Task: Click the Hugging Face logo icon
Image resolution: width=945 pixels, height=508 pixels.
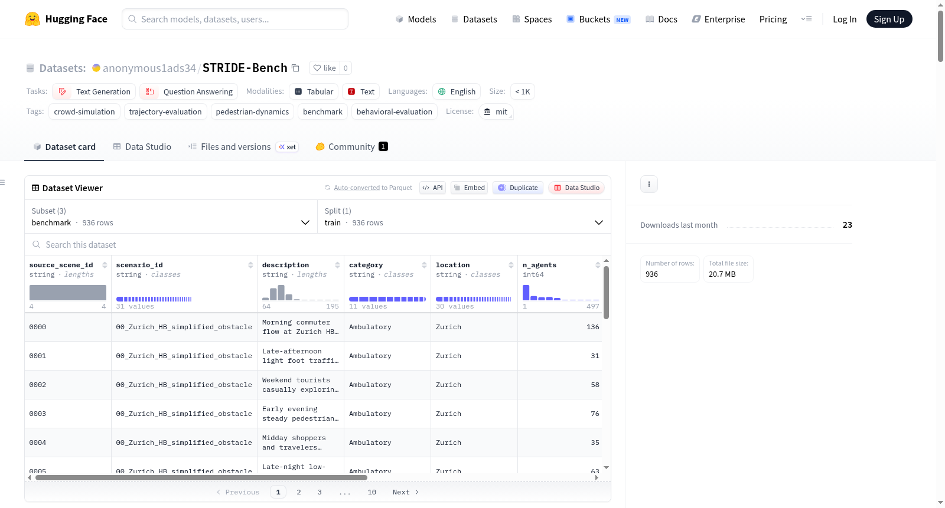Action: [32, 19]
